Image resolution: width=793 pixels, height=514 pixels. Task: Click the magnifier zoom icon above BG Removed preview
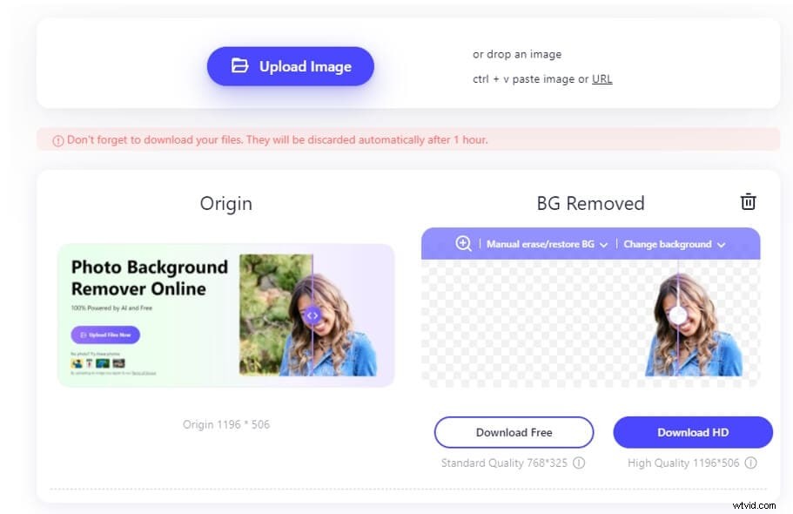click(464, 244)
